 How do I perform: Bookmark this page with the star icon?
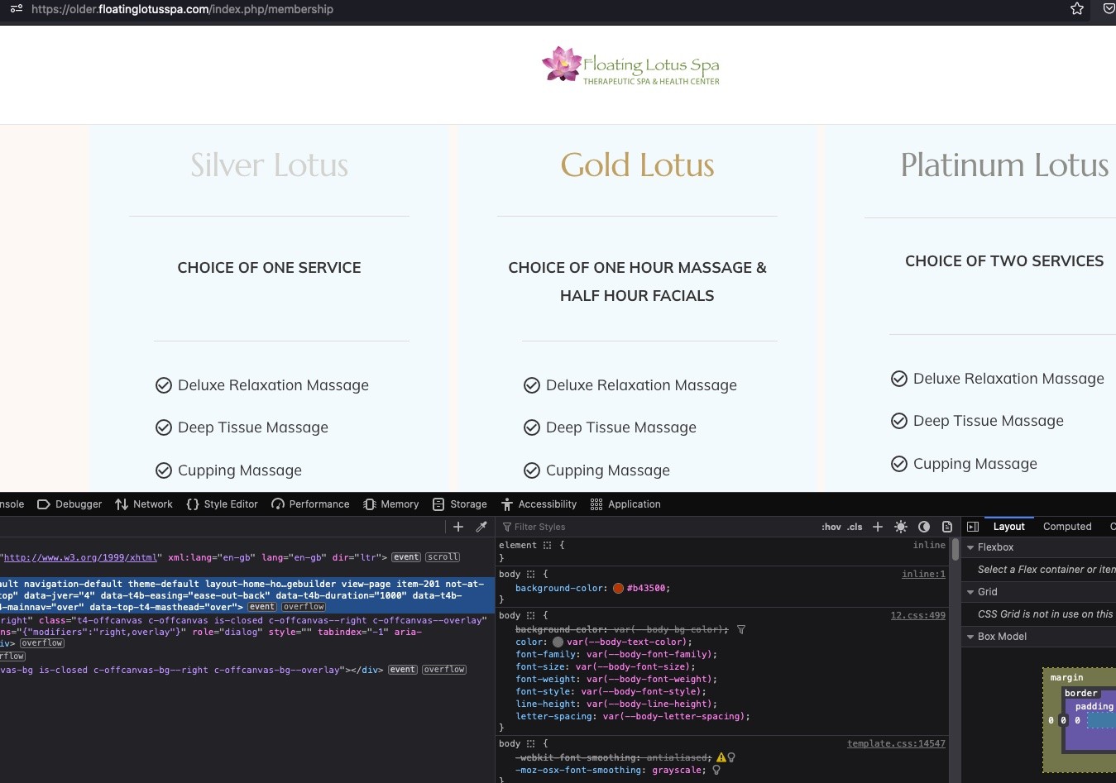1077,9
